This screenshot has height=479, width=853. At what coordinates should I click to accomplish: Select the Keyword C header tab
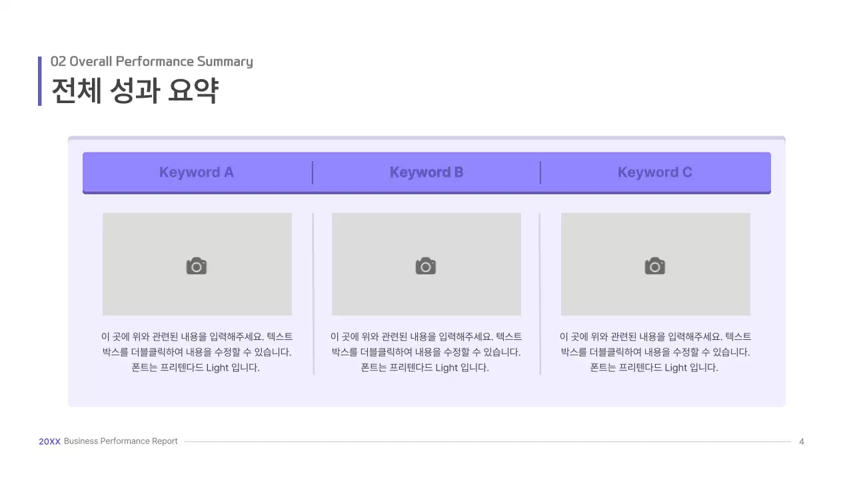[x=655, y=172]
